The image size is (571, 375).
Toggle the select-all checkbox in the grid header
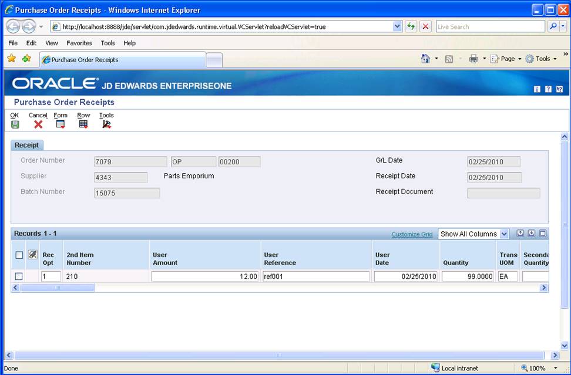click(x=19, y=255)
